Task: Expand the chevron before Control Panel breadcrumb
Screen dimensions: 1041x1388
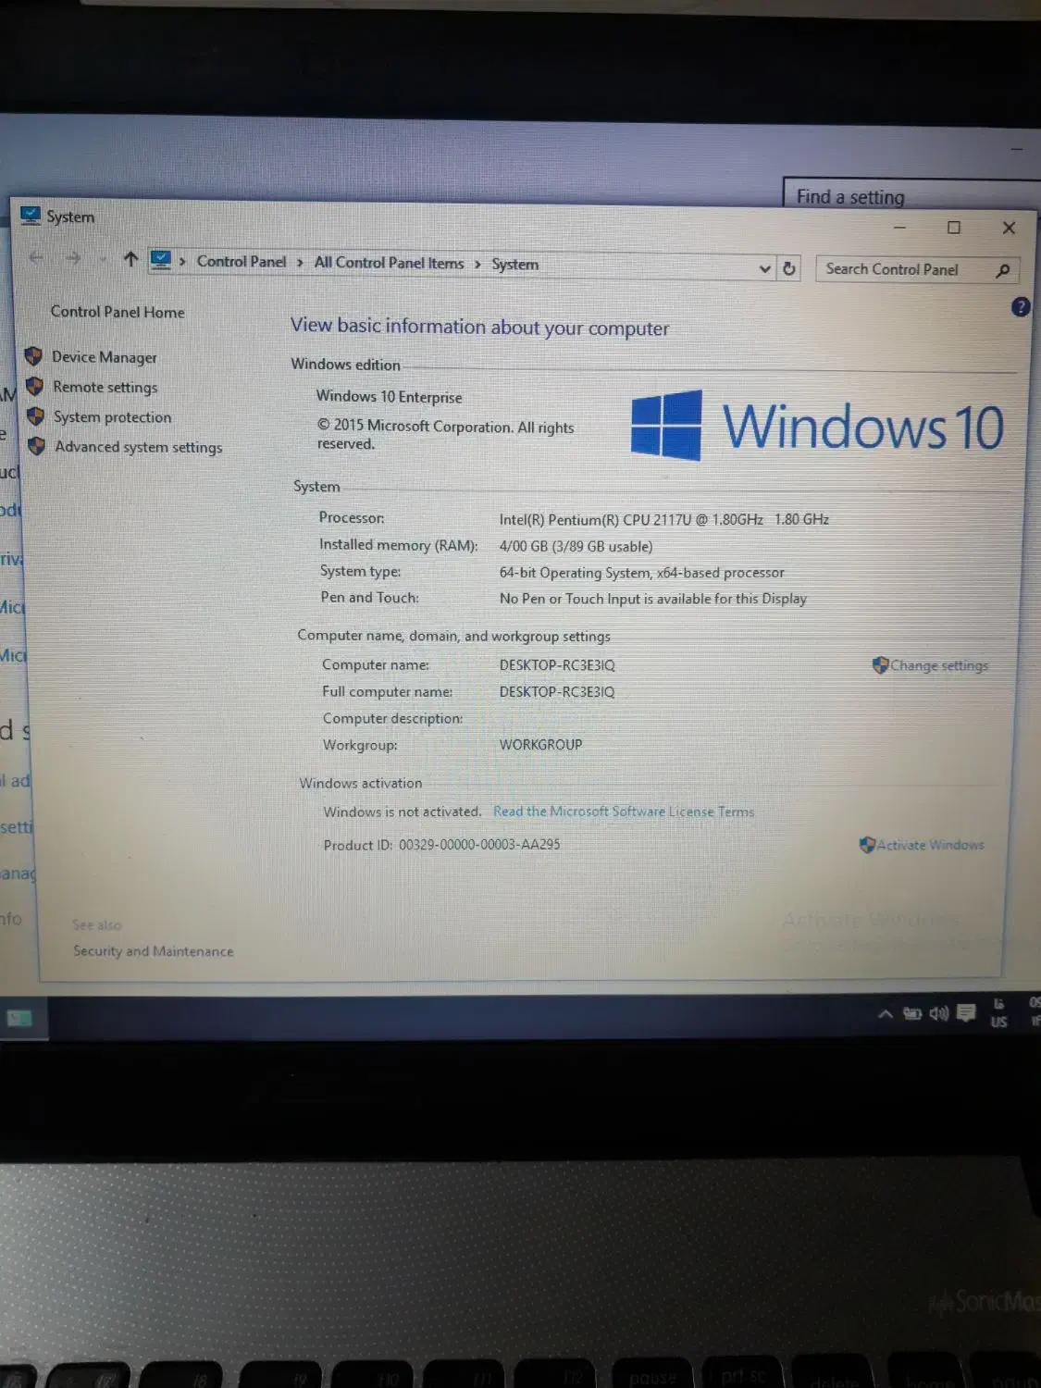Action: 182,262
